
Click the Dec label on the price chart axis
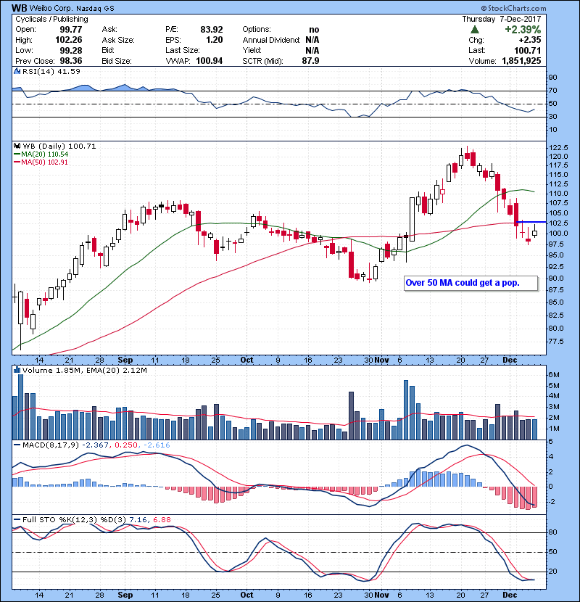[x=510, y=360]
